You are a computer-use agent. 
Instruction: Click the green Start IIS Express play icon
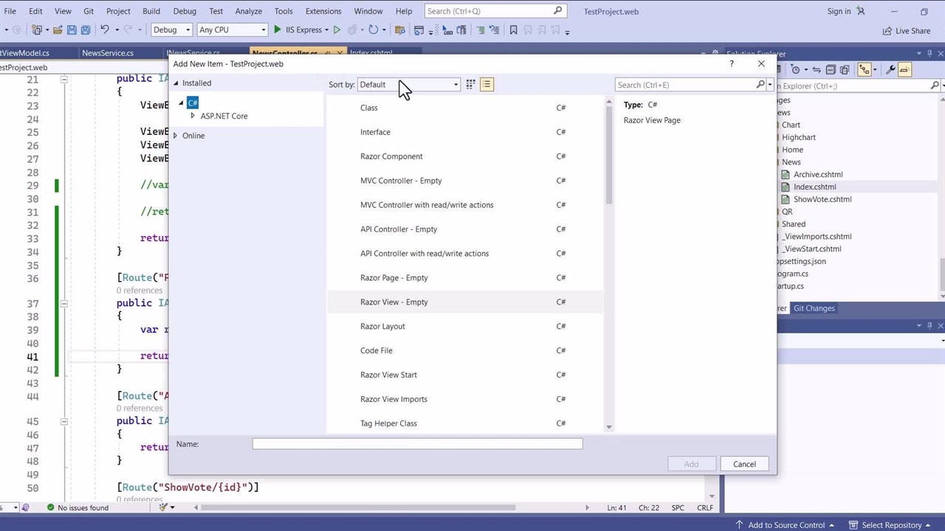coord(278,30)
